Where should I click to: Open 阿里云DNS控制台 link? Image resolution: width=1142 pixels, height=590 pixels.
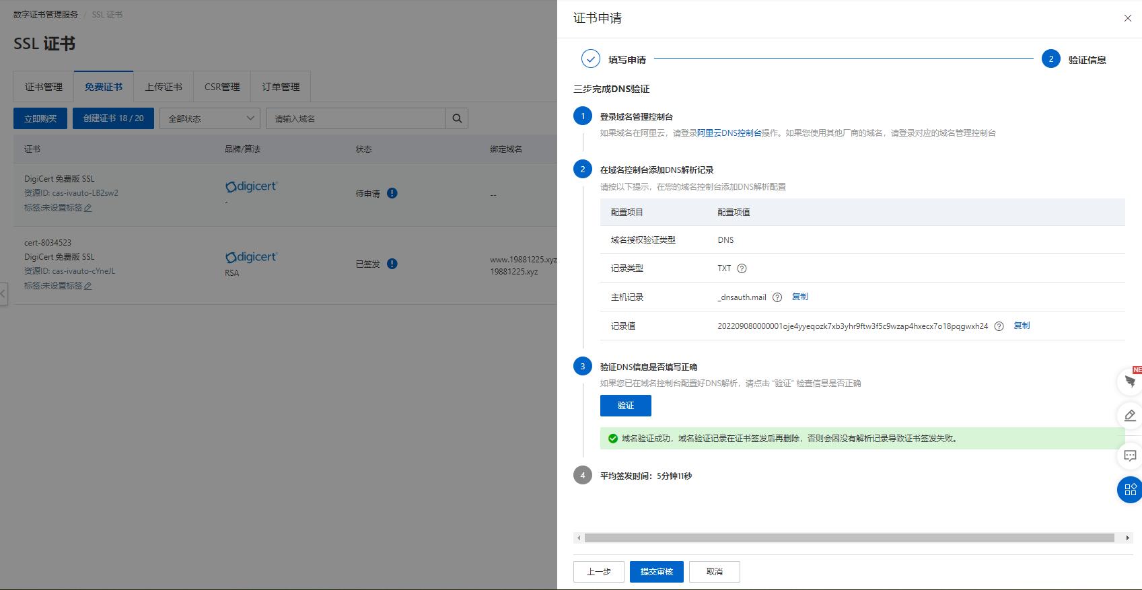[x=729, y=133]
